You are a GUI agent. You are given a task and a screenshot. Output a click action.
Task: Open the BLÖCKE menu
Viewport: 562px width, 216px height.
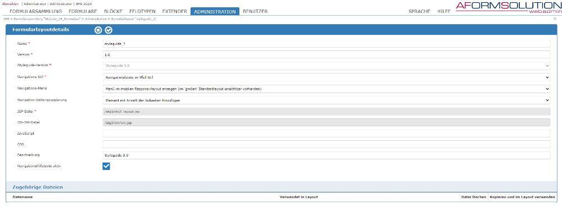tap(114, 11)
